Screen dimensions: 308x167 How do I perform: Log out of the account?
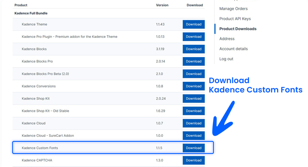click(x=226, y=59)
